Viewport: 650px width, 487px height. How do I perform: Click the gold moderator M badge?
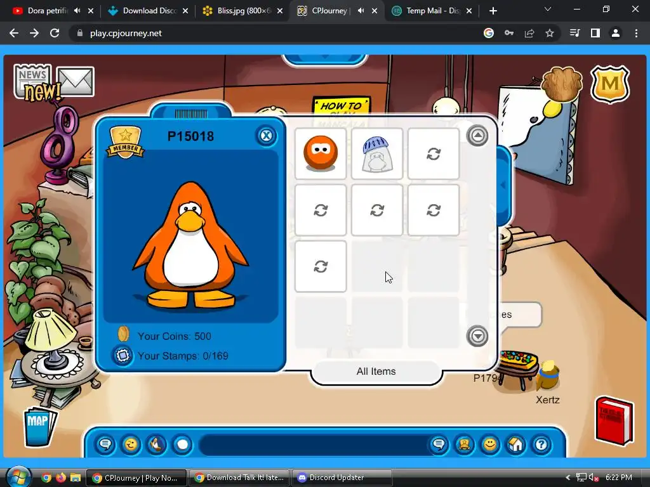[610, 84]
